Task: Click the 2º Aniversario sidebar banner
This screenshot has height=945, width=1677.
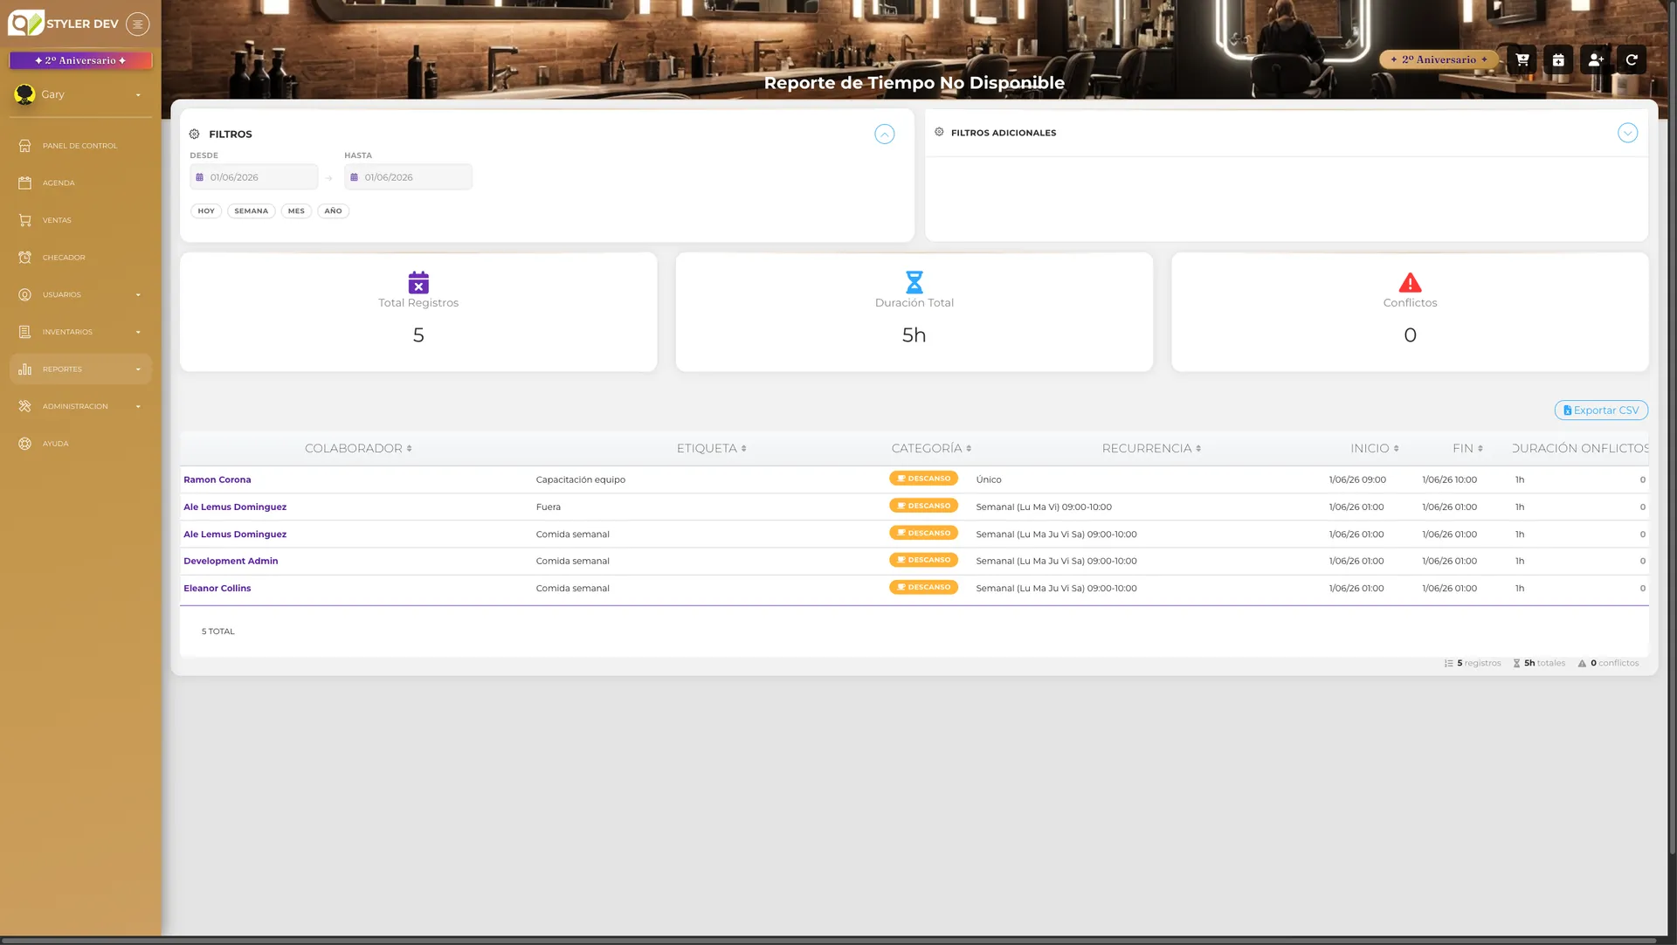Action: pyautogui.click(x=80, y=60)
